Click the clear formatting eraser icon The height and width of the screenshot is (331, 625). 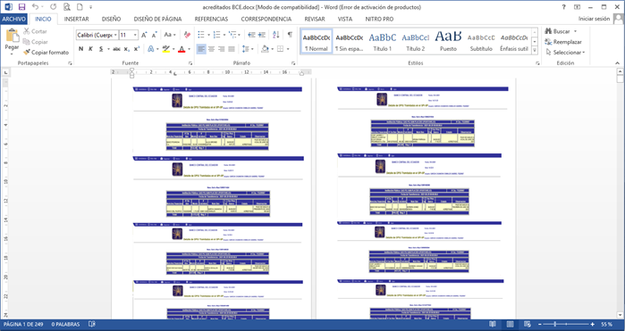point(187,35)
